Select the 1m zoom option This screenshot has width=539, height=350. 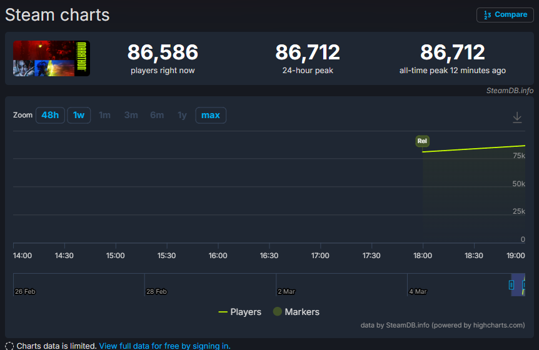tap(104, 115)
